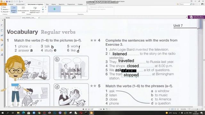This screenshot has height=115, width=205.
Task: Switch to the Справка ribbon tab
Action: tap(80, 4)
